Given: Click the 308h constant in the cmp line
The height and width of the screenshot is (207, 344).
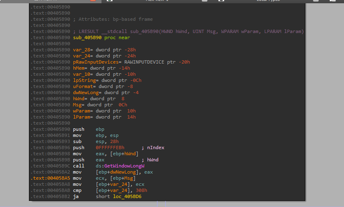Looking at the screenshot, I should coord(141,191).
